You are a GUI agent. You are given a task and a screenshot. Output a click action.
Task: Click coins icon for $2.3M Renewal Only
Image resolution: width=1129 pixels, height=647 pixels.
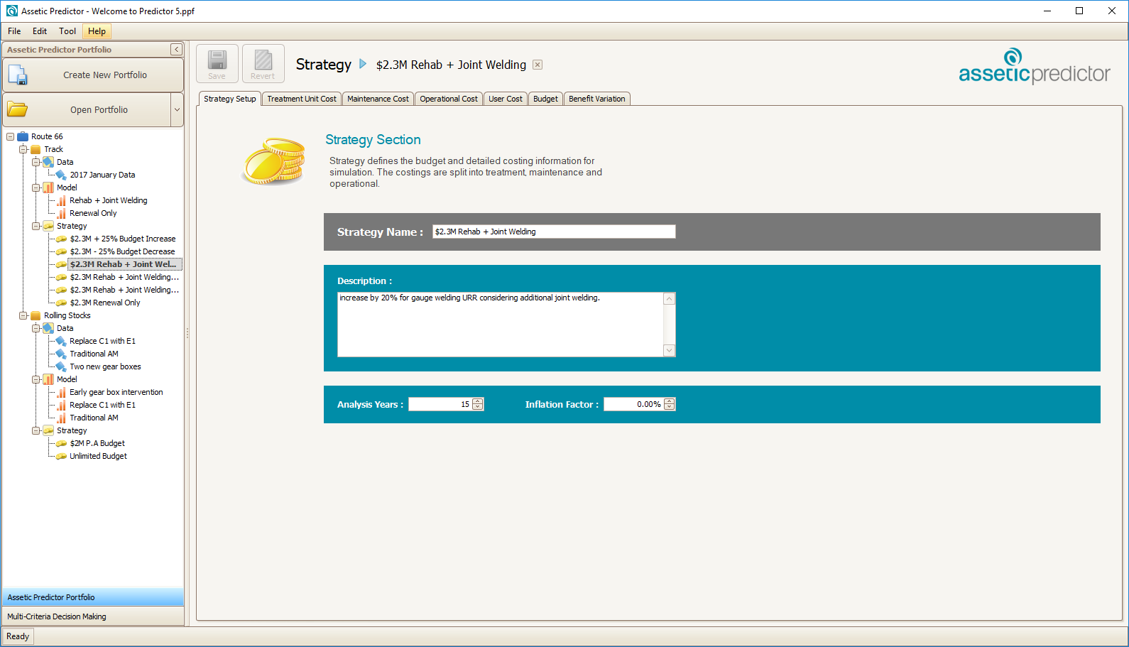tap(61, 303)
